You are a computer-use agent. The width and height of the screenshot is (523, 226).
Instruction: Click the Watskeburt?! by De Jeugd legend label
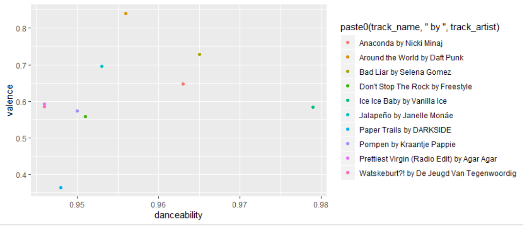pos(437,173)
